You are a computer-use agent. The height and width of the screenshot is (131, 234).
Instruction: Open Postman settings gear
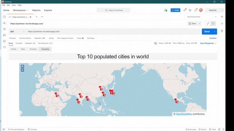point(190,10)
